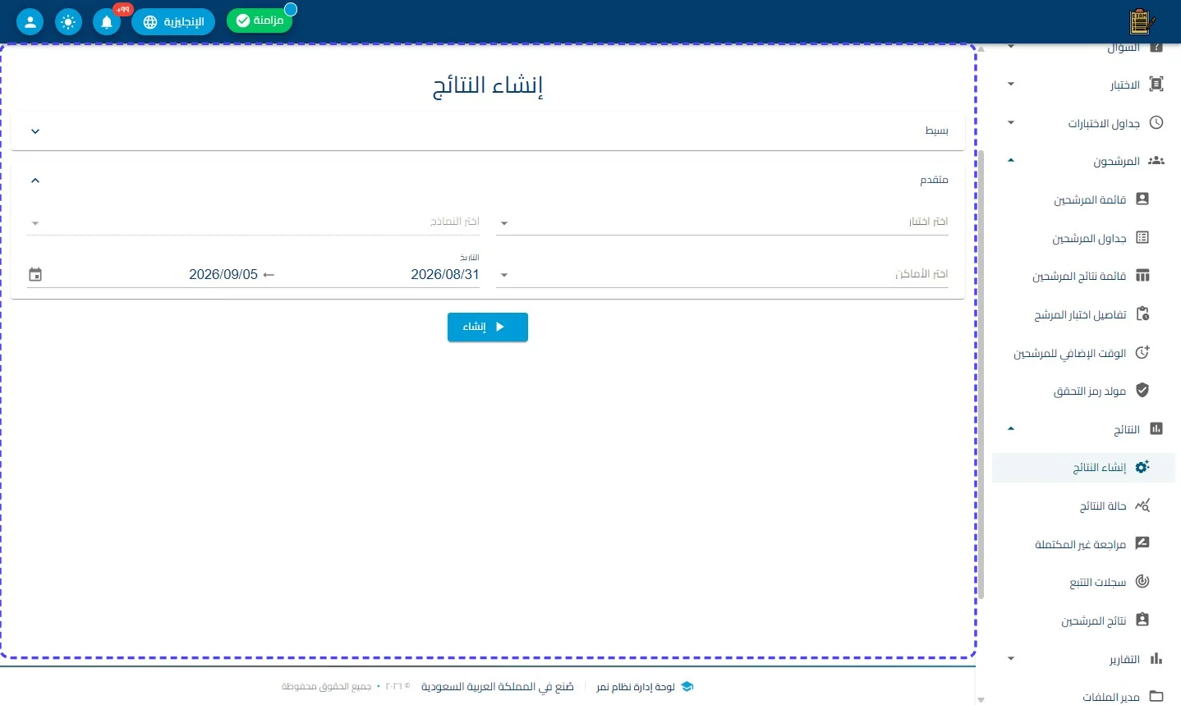Switch language with الإنجليزية button
The image size is (1181, 705).
coord(173,21)
